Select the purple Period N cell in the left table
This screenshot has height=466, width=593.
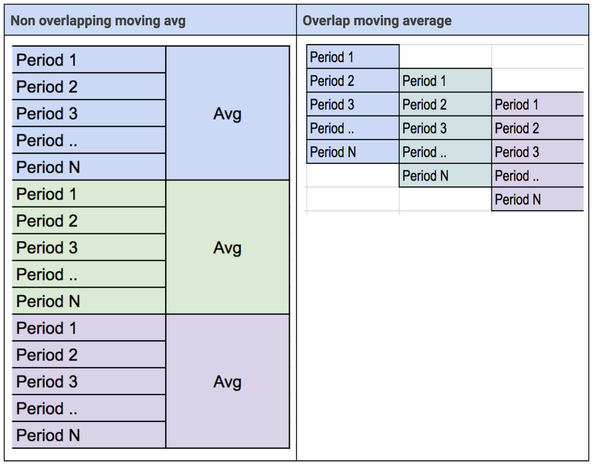pos(89,435)
